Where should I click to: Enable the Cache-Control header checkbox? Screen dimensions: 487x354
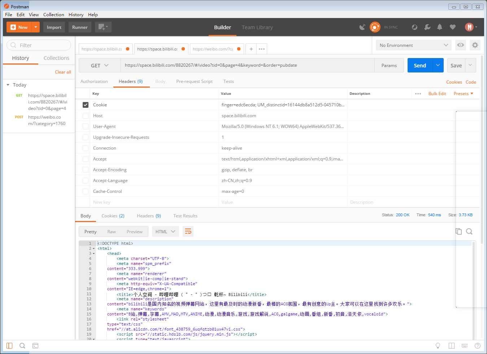coord(86,191)
